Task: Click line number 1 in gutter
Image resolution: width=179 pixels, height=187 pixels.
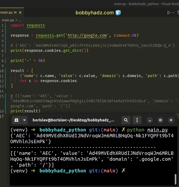Action: coord(2,25)
